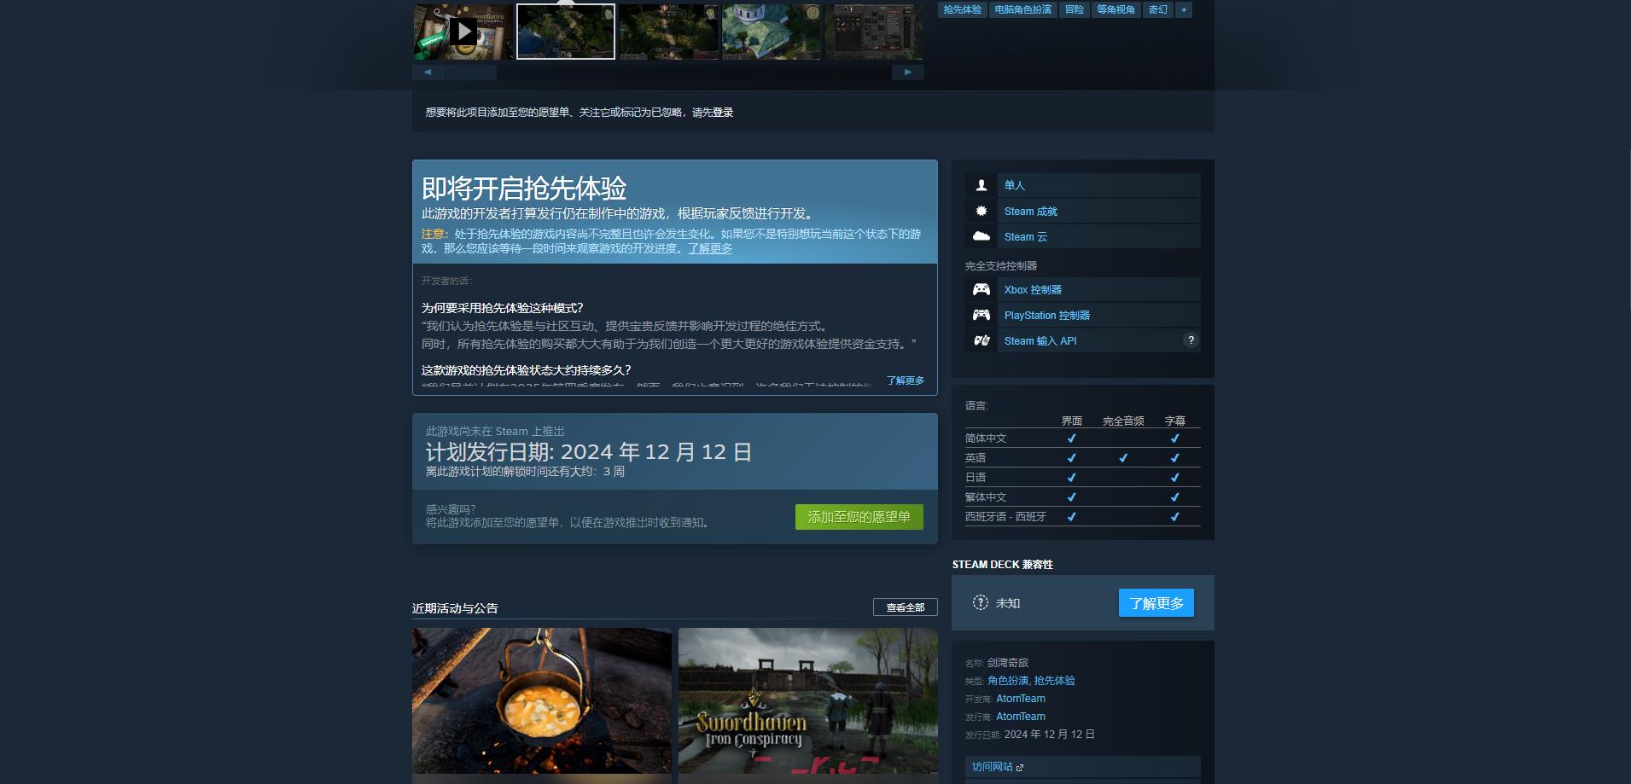Open the inventory screenshot thumbnail
Image resolution: width=1631 pixels, height=784 pixels.
point(873,32)
